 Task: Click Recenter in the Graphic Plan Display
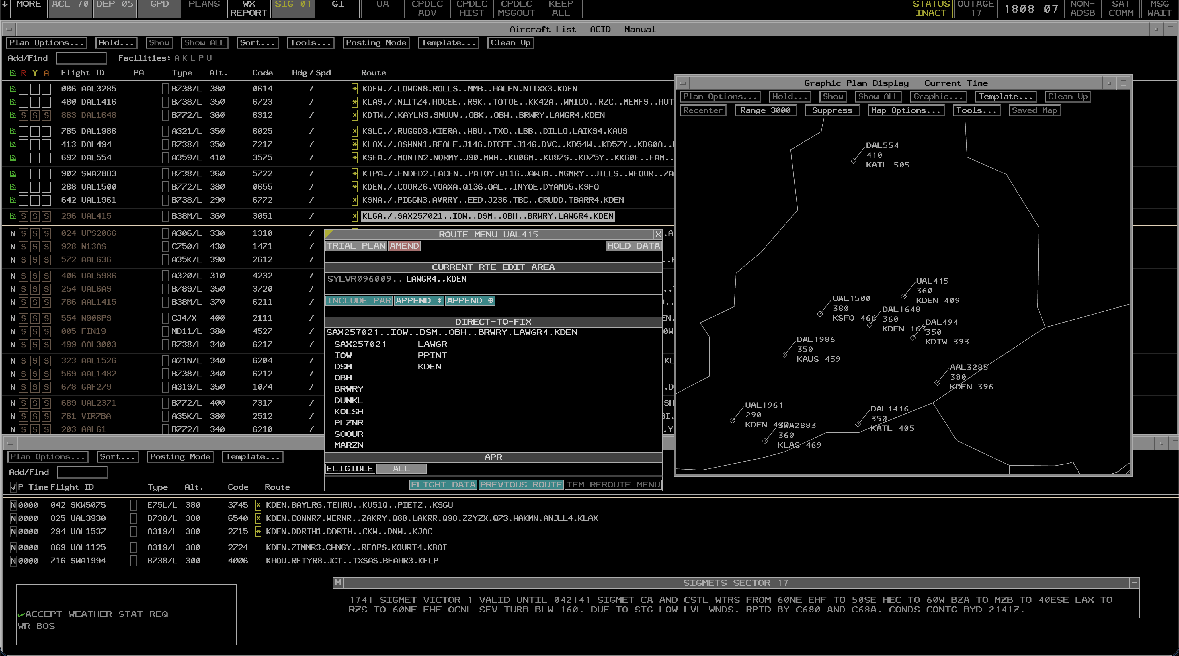click(703, 110)
